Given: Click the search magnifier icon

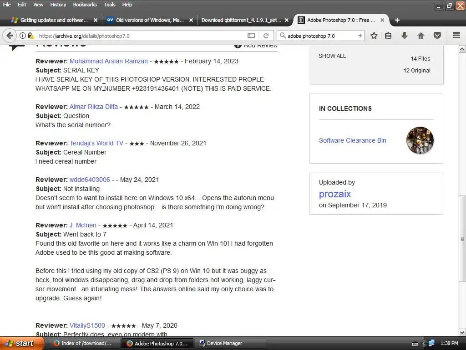Looking at the screenshot, I should 283,36.
